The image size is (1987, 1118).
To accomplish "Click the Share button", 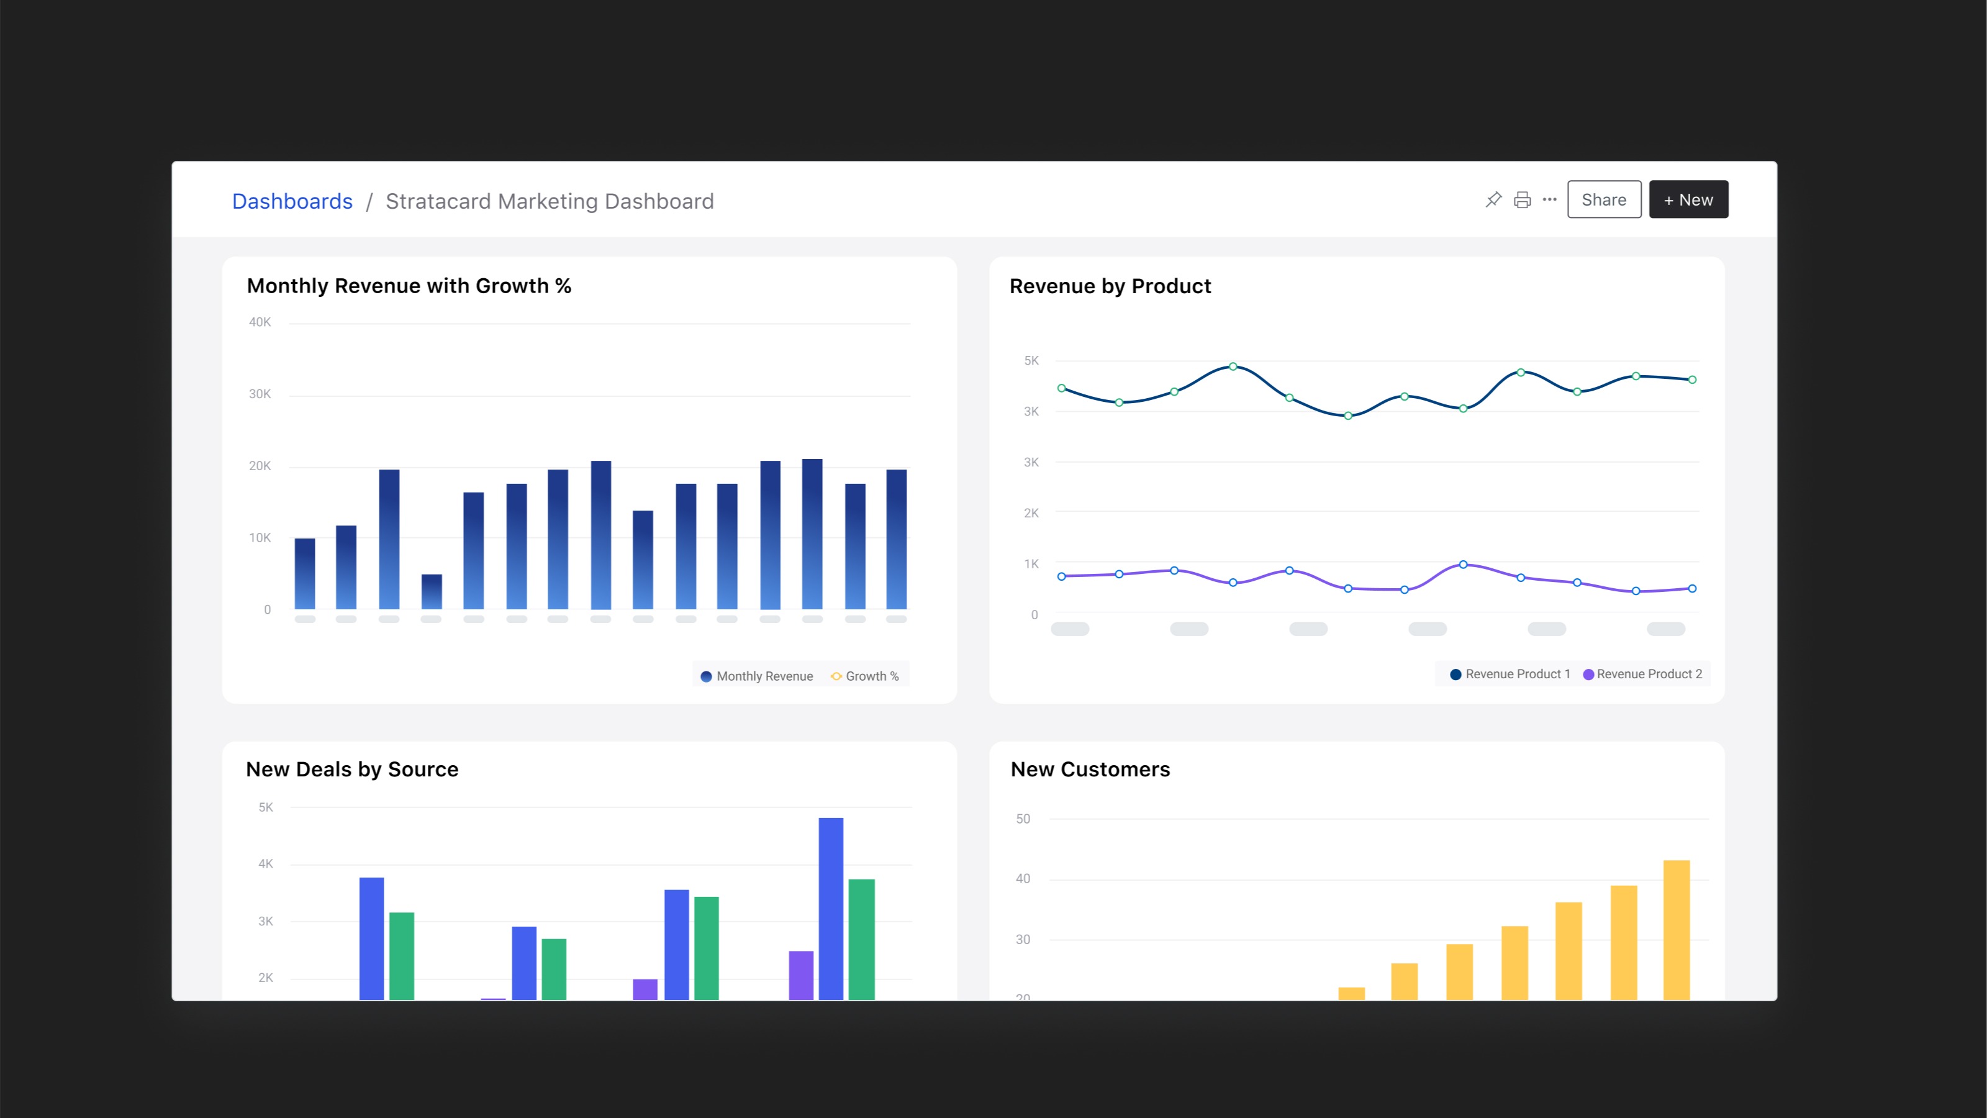I will tap(1604, 200).
